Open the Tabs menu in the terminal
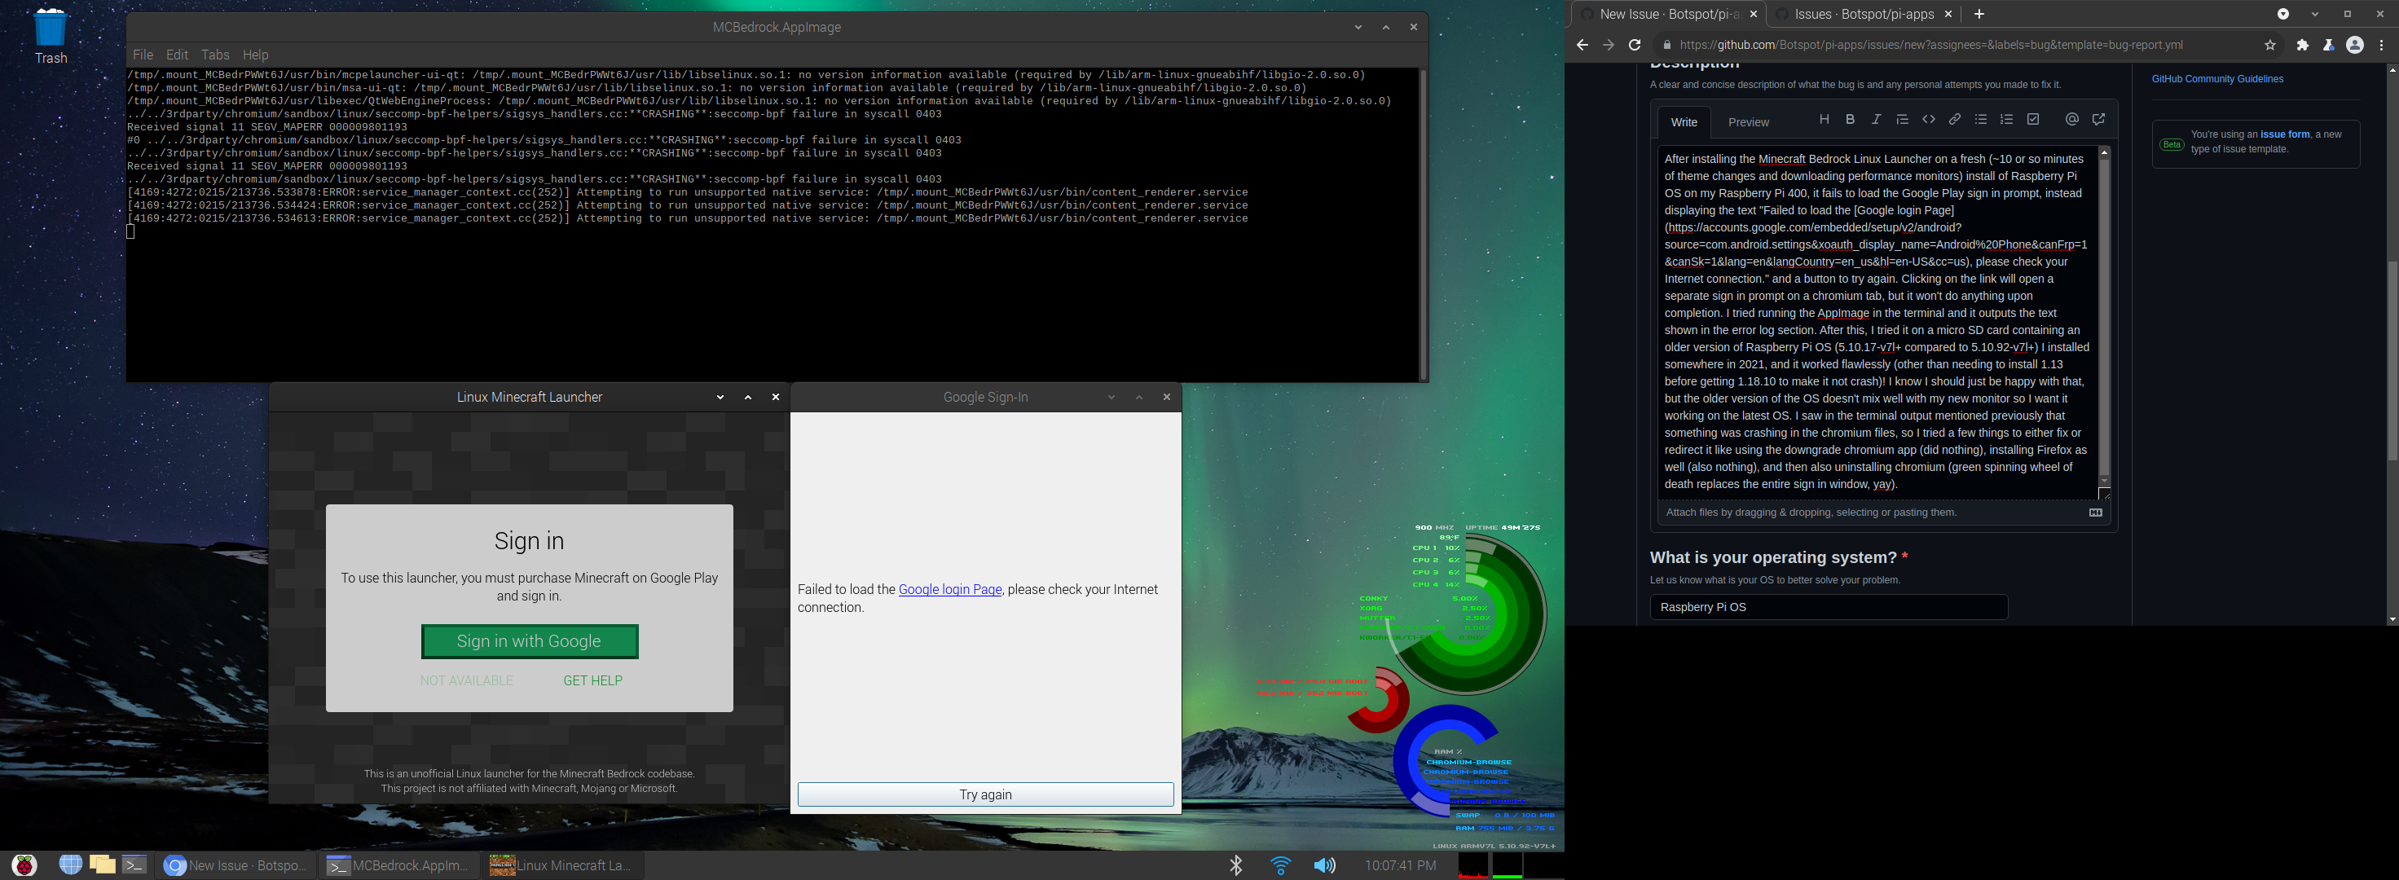This screenshot has width=2399, height=880. pyautogui.click(x=215, y=54)
